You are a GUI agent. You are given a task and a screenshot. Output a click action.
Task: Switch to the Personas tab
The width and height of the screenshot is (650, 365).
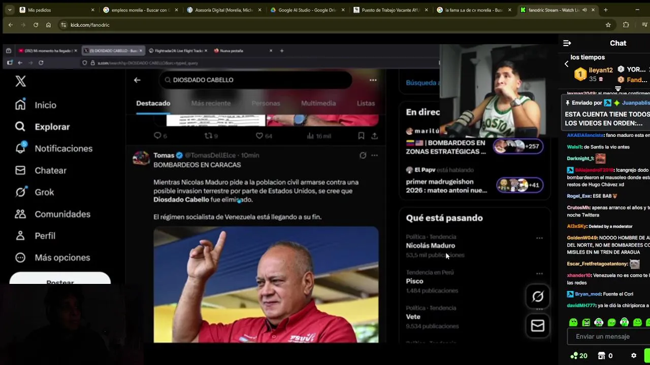tap(266, 103)
